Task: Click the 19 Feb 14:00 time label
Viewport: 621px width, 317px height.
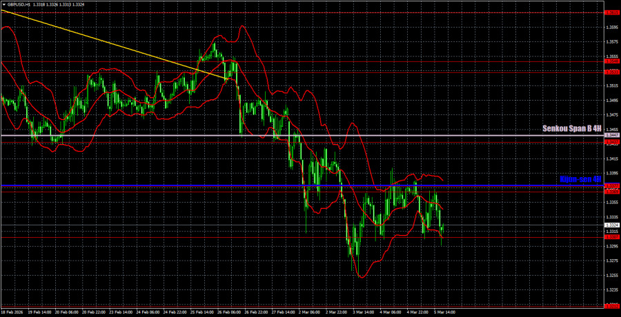Action: pos(38,312)
